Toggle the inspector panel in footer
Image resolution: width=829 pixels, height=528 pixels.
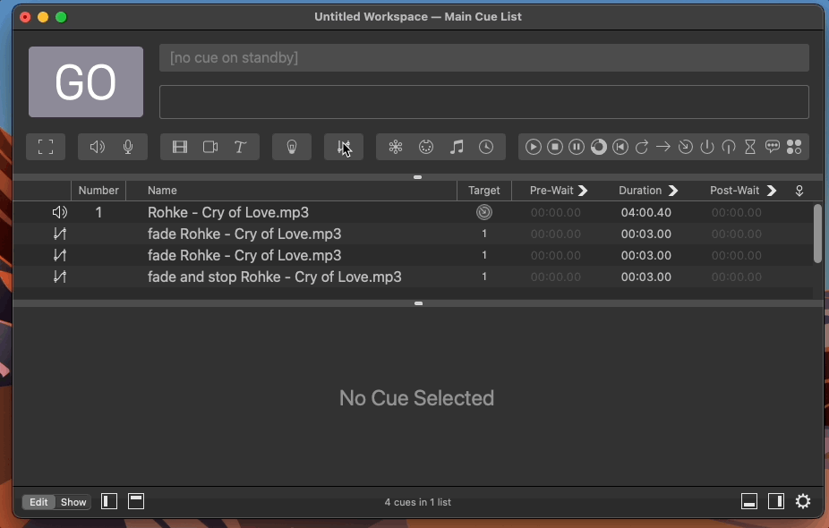(749, 501)
